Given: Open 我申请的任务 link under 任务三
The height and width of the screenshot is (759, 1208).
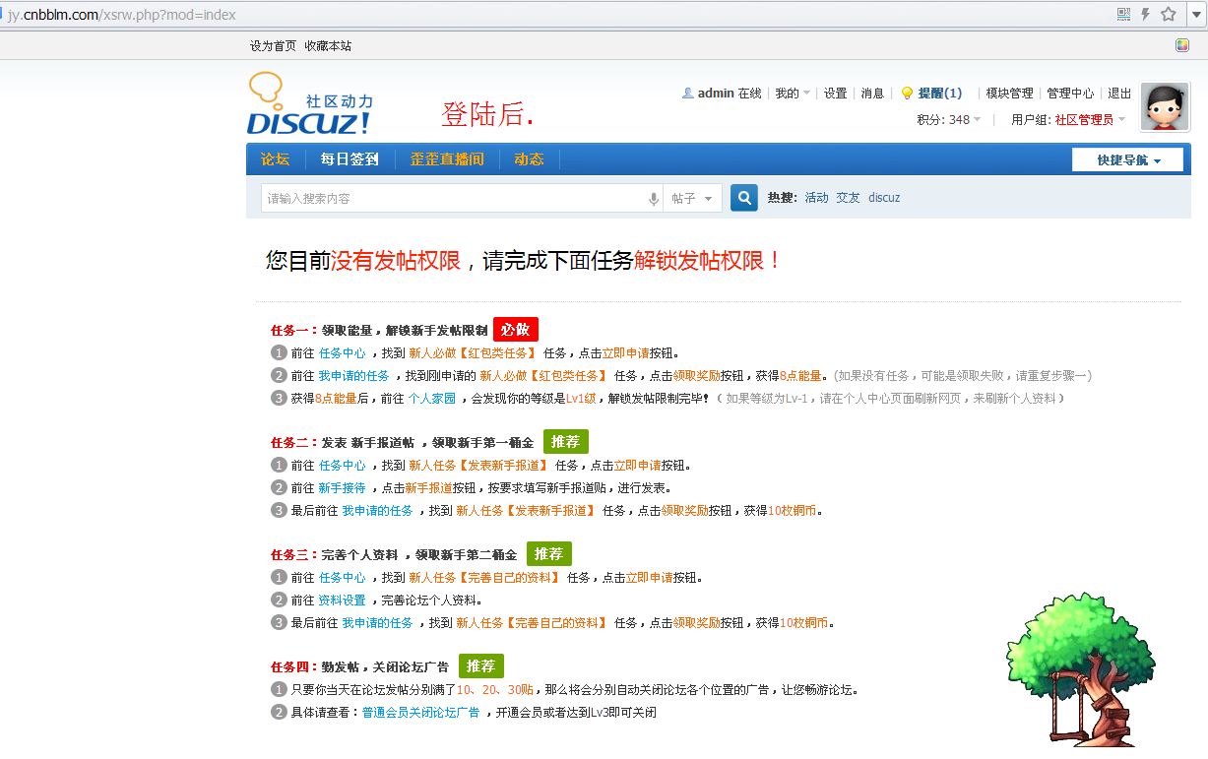Looking at the screenshot, I should 377,623.
